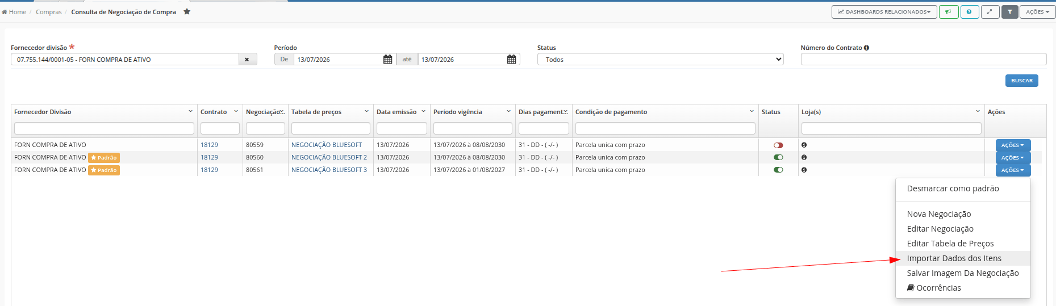The height and width of the screenshot is (306, 1056).
Task: Toggle the status switch for negotiation 80559
Action: [x=778, y=145]
